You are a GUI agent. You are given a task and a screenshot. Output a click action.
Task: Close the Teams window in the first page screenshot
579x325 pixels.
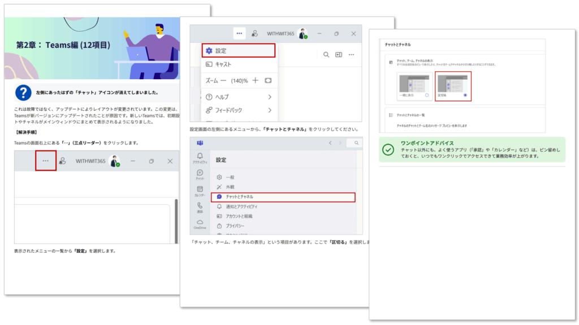(170, 161)
